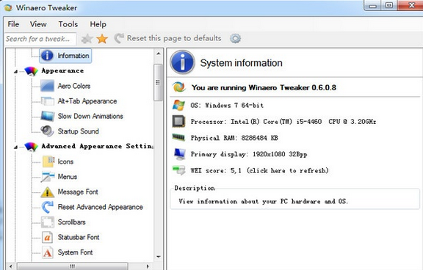Click the Search for a tweak field

pyautogui.click(x=40, y=39)
